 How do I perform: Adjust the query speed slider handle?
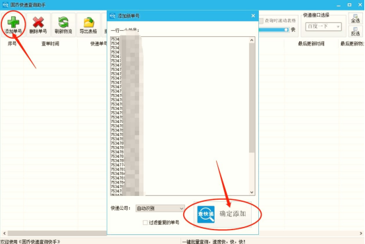(x=286, y=30)
